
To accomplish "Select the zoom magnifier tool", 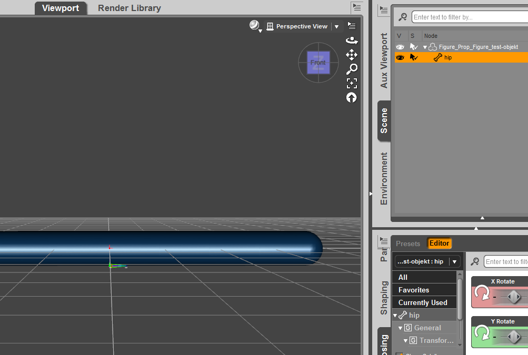I will click(352, 69).
